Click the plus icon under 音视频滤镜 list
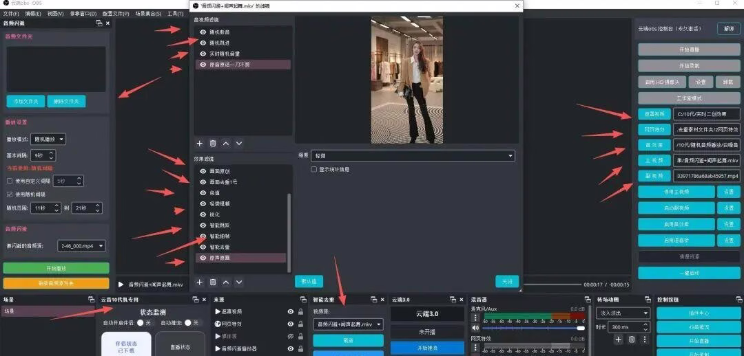This screenshot has height=356, width=744. [200, 144]
